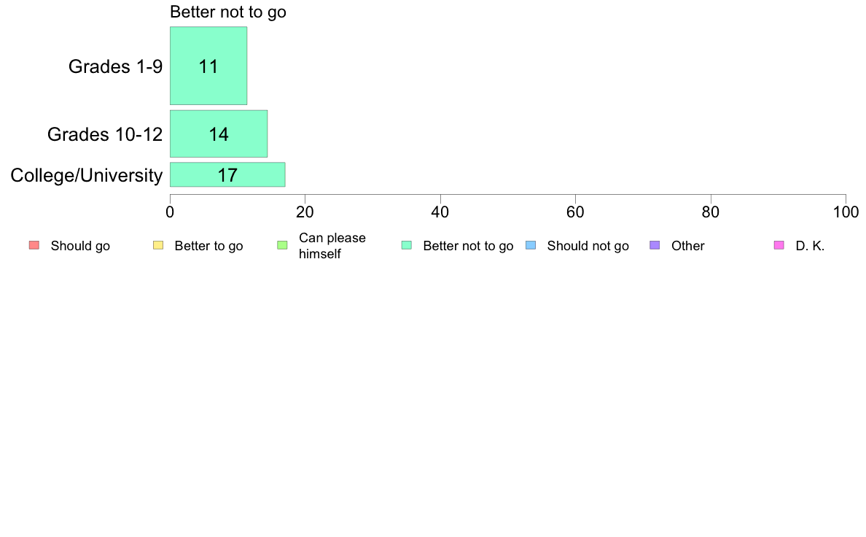The width and height of the screenshot is (866, 537).
Task: Select the Grades 10-12 bar showing 14
Action: (x=219, y=134)
